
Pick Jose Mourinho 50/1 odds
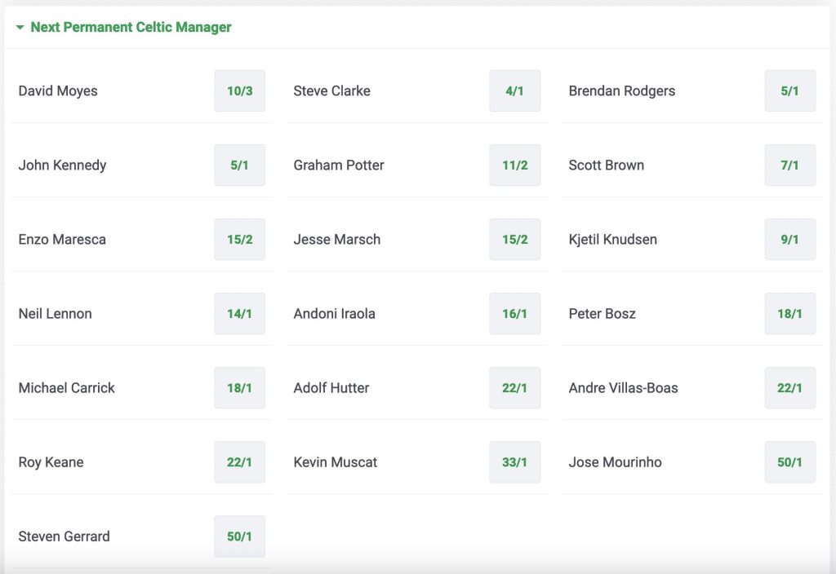coord(789,462)
